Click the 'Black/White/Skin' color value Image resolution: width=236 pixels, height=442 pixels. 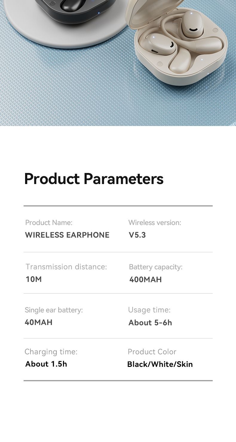coord(160,364)
